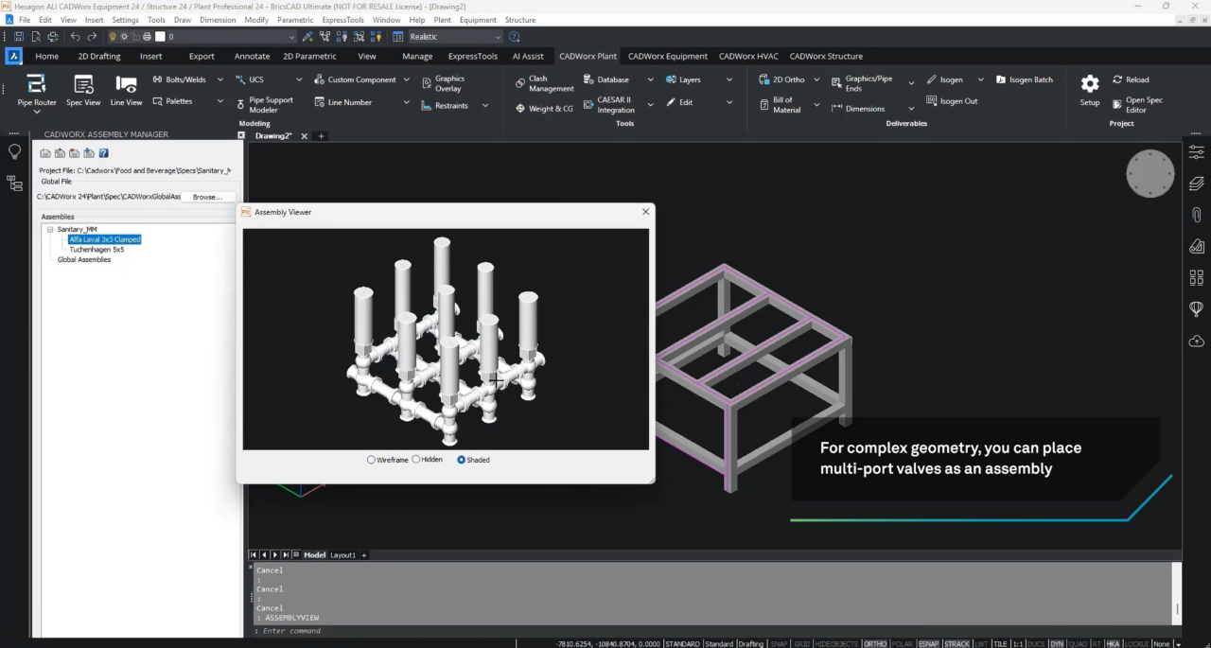Toggle ESNAP in status bar

click(929, 643)
